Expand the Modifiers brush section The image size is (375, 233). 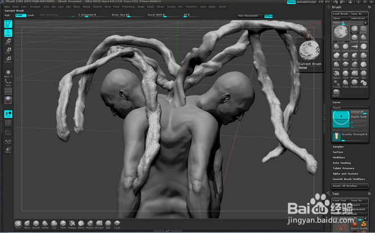coord(339,158)
